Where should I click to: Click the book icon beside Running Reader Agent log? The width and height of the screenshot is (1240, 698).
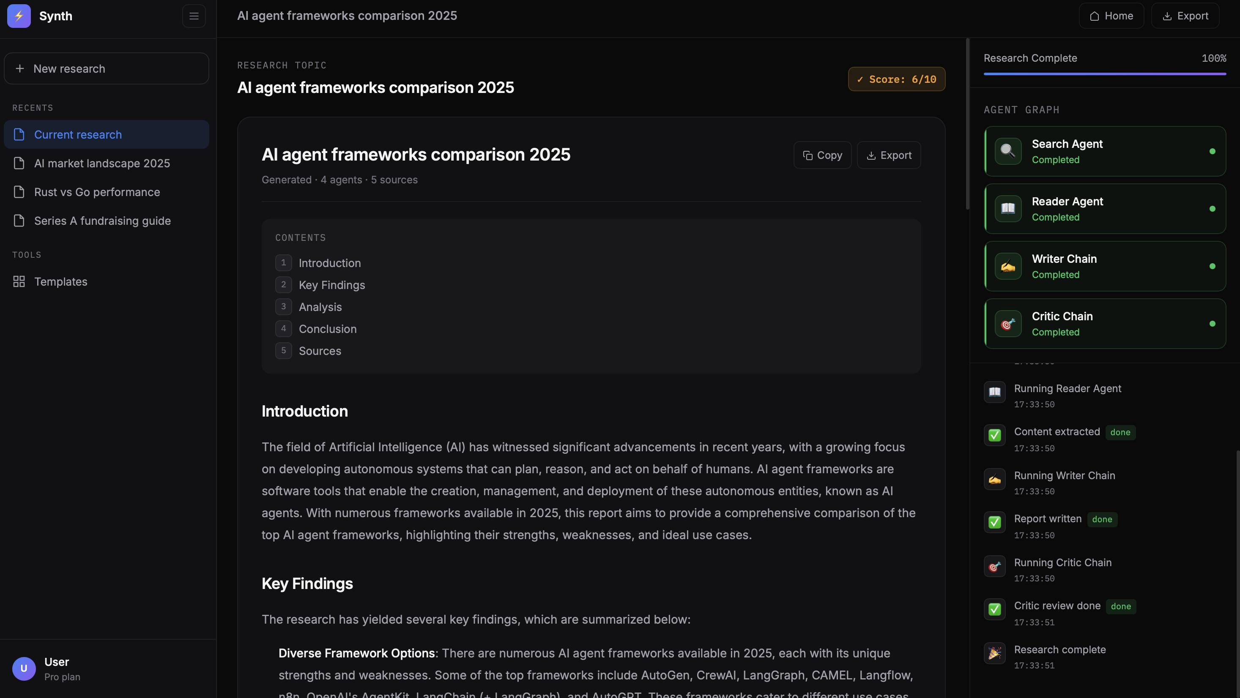(x=994, y=392)
